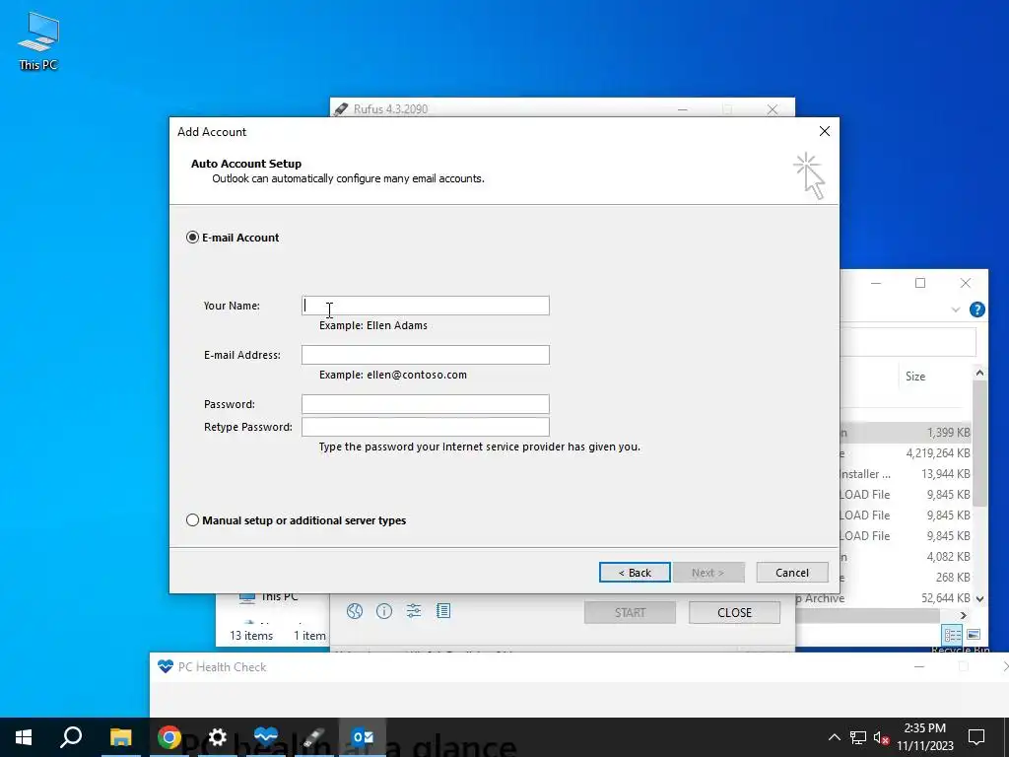Open Rufus settings sliders icon

pos(414,611)
